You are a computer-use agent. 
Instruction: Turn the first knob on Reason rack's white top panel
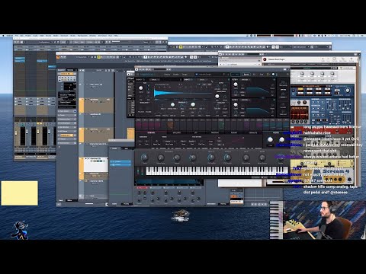click(x=302, y=74)
